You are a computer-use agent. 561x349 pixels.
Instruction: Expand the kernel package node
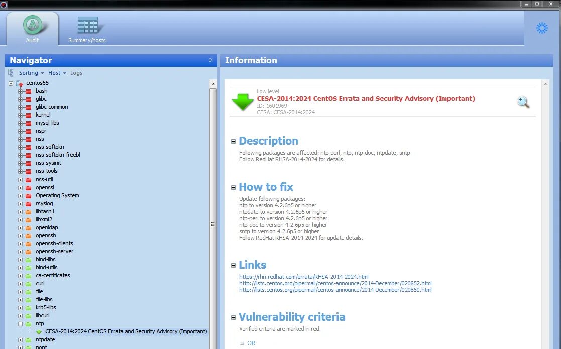(x=21, y=115)
